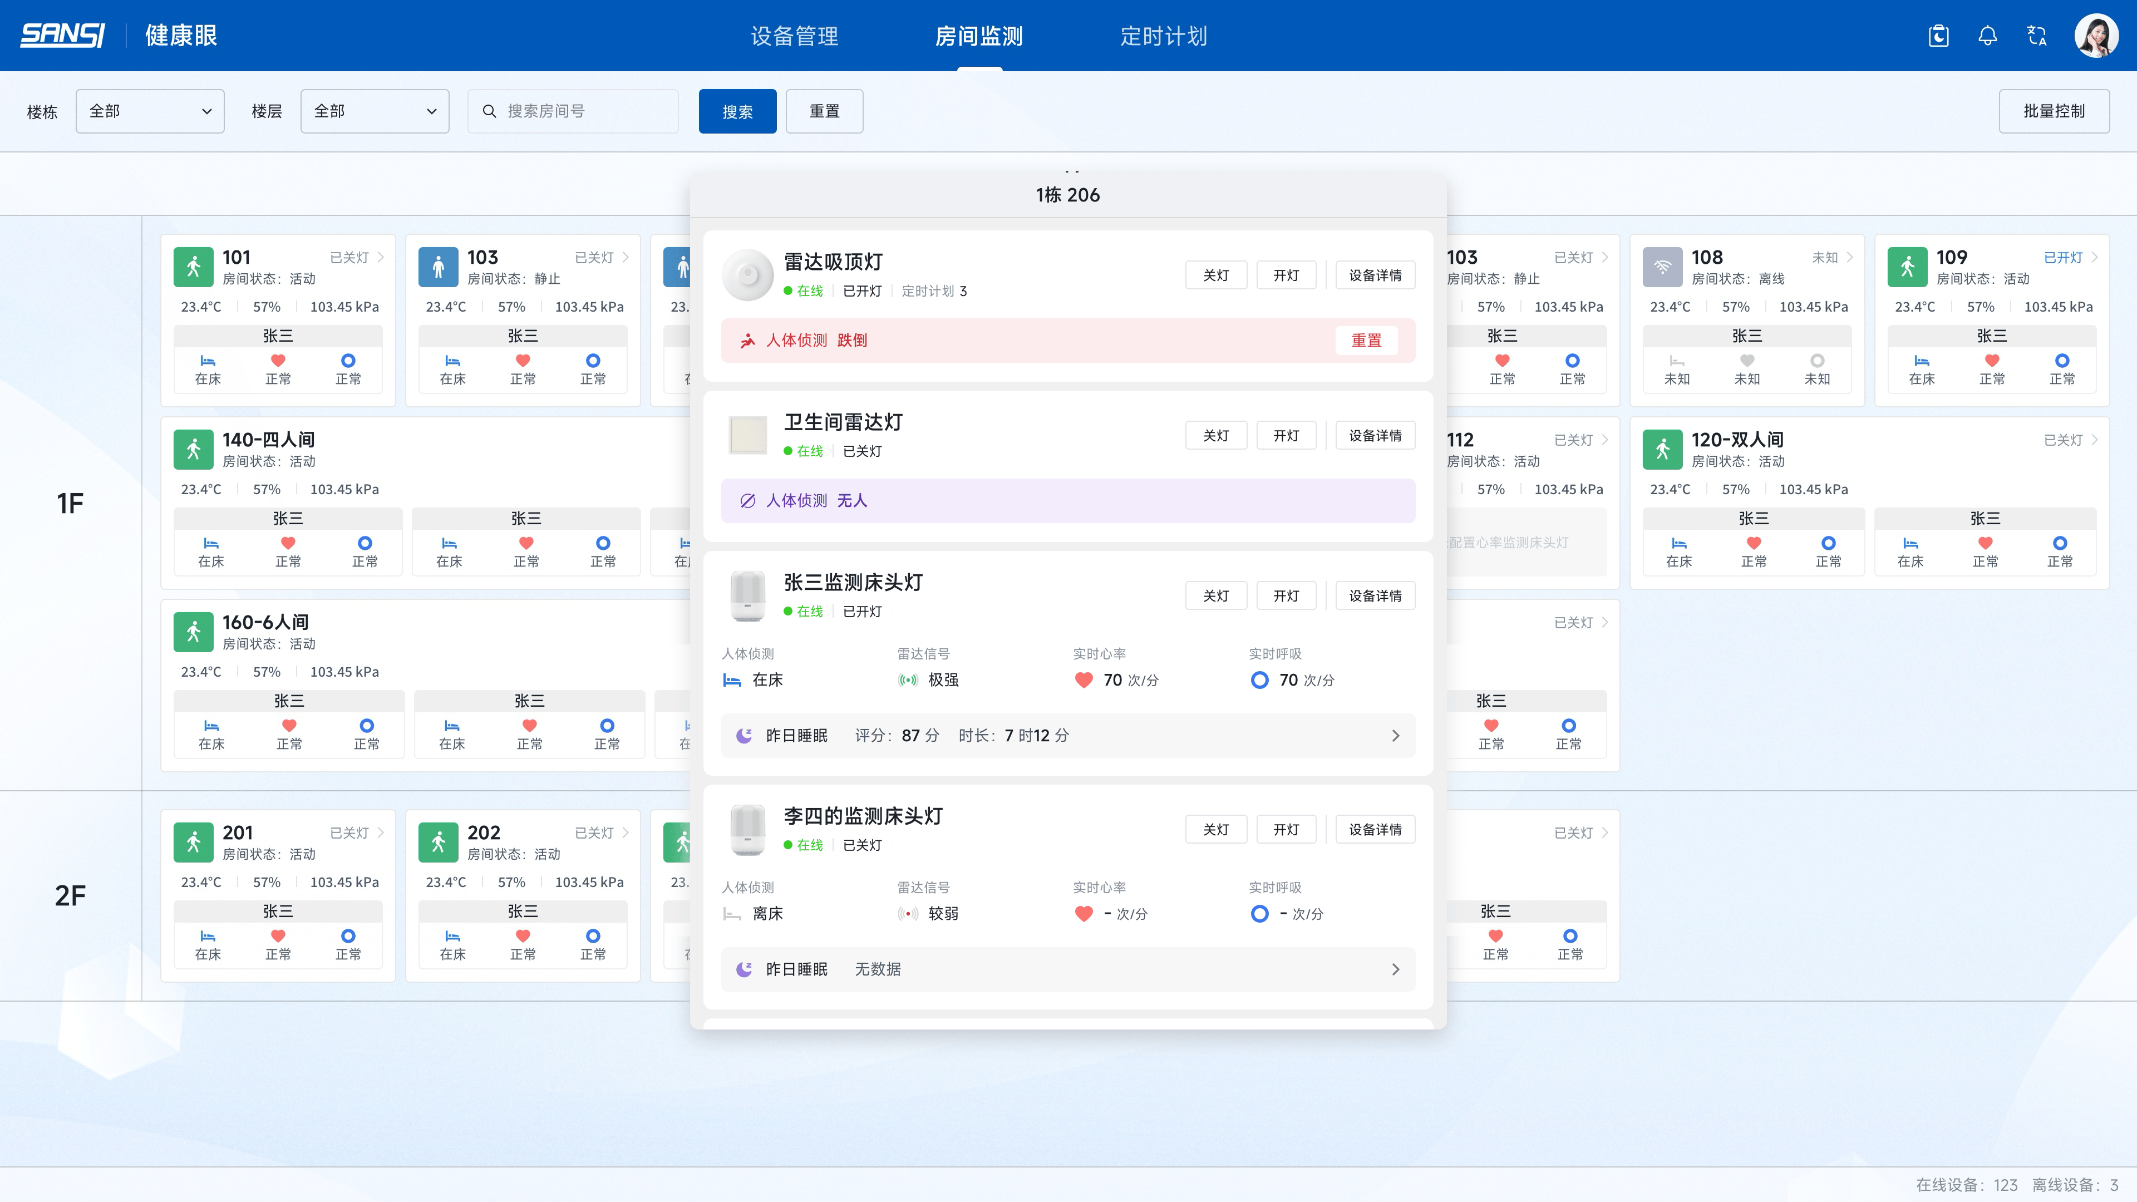Turn off 张三监测床头灯 with 关灯
The image size is (2137, 1202).
coord(1216,595)
